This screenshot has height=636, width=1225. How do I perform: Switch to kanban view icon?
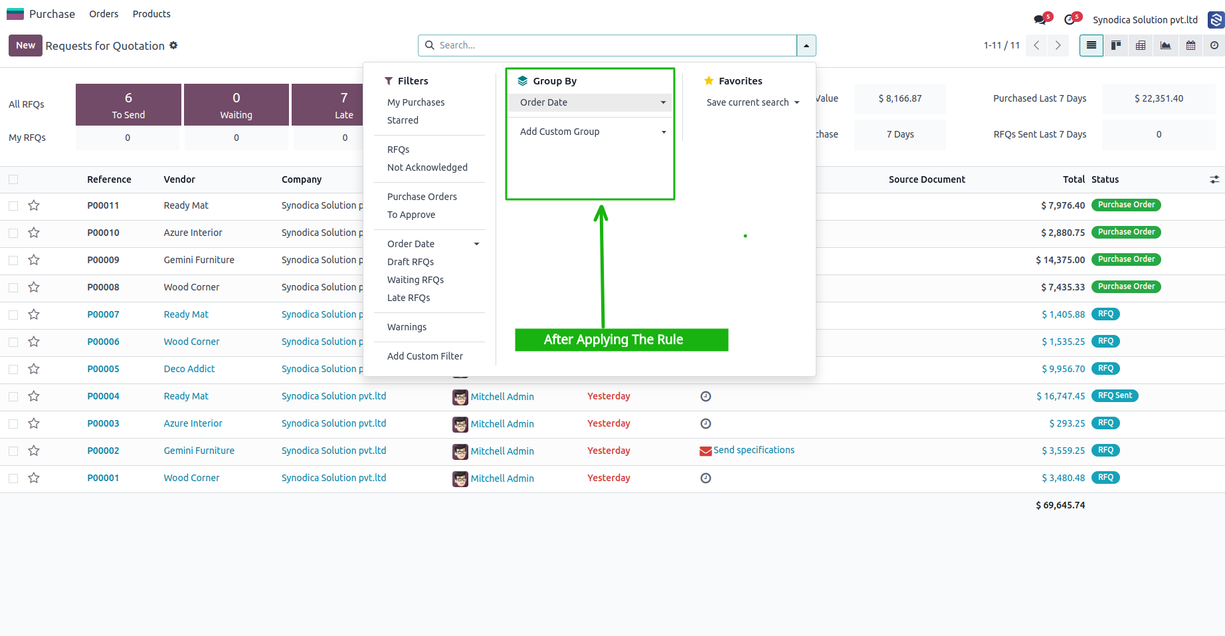[x=1116, y=45]
